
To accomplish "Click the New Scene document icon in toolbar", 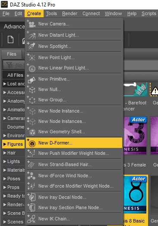I will point(10,40).
